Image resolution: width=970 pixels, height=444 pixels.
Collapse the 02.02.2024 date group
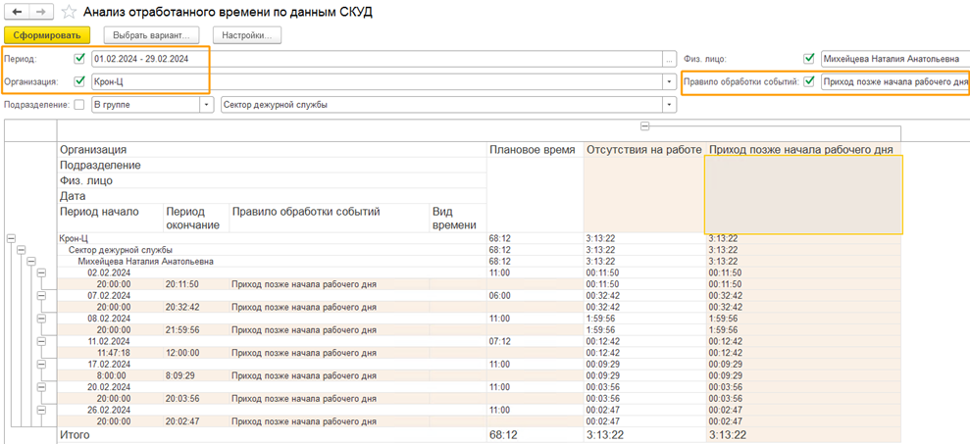pyautogui.click(x=41, y=273)
